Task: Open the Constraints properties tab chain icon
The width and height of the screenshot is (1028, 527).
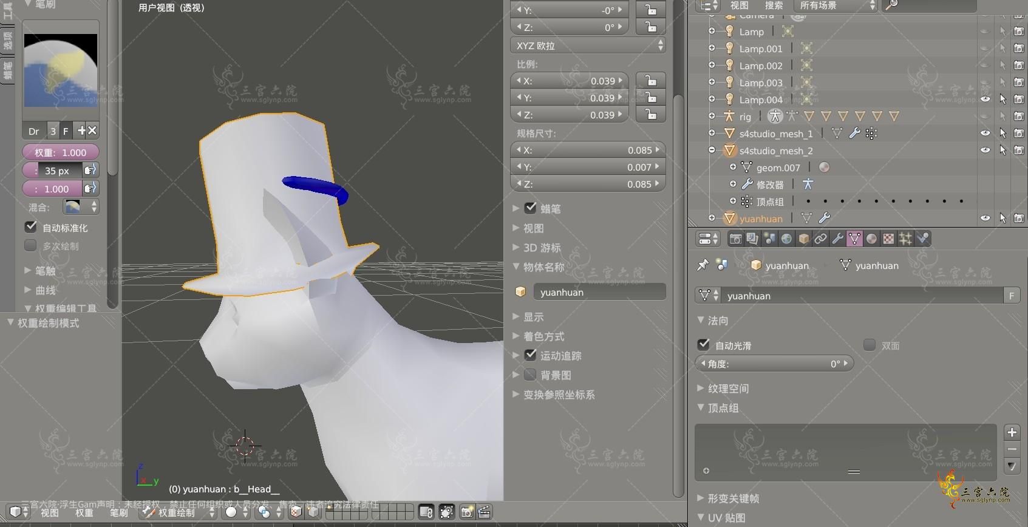Action: pos(820,239)
